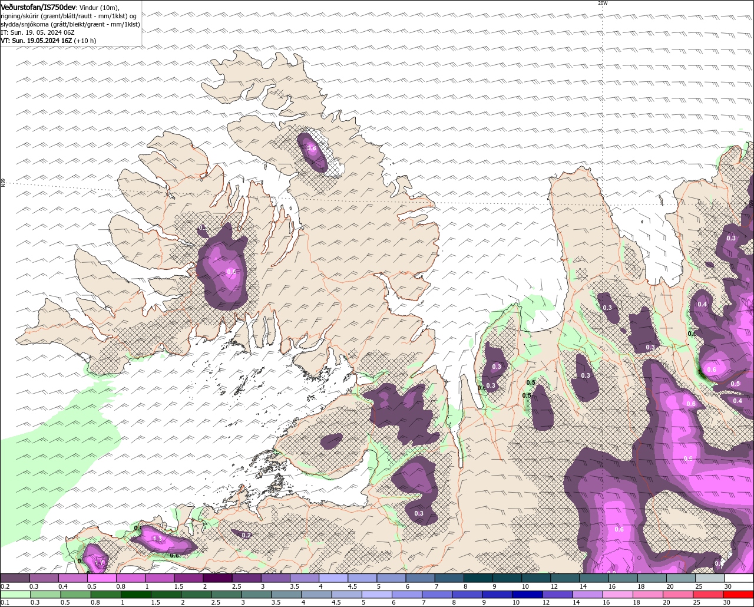The height and width of the screenshot is (607, 754).
Task: Pick the purple 3 swatch, upper legend row
Action: tap(276, 578)
